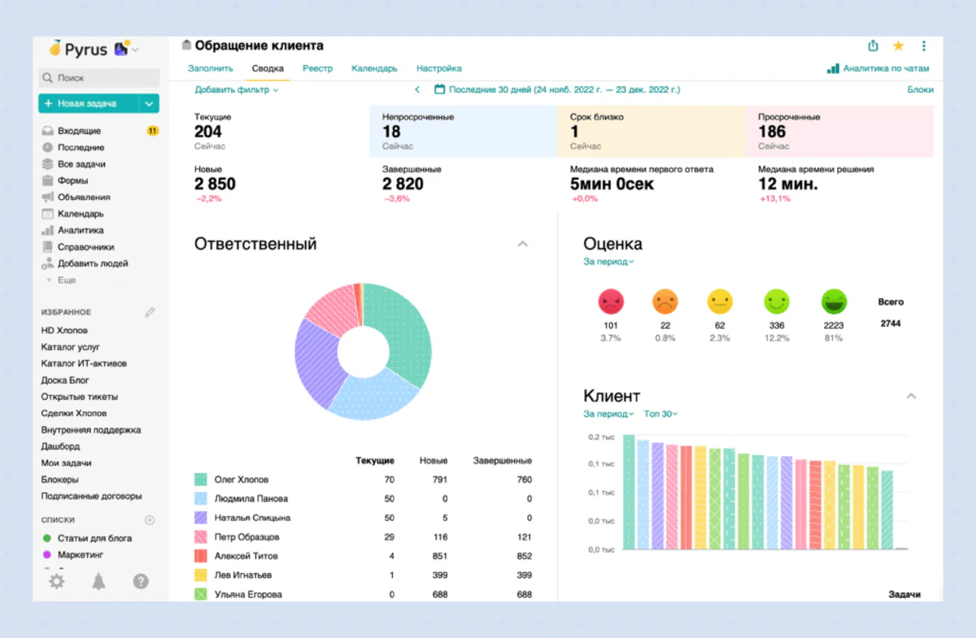Open Открытые тикеты favorite
The image size is (976, 638).
[x=80, y=397]
